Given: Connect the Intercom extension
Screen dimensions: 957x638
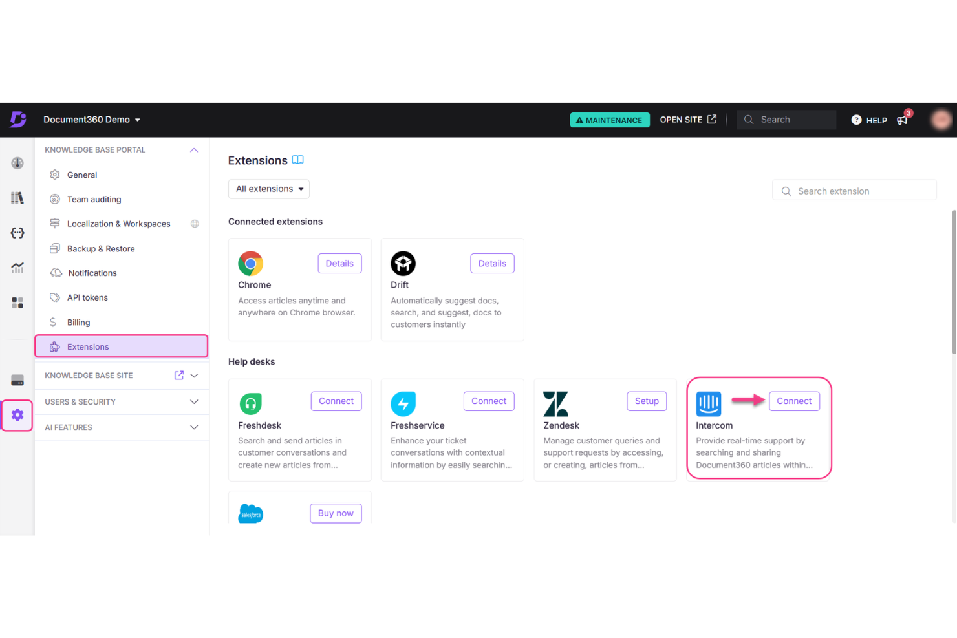Looking at the screenshot, I should coord(794,401).
